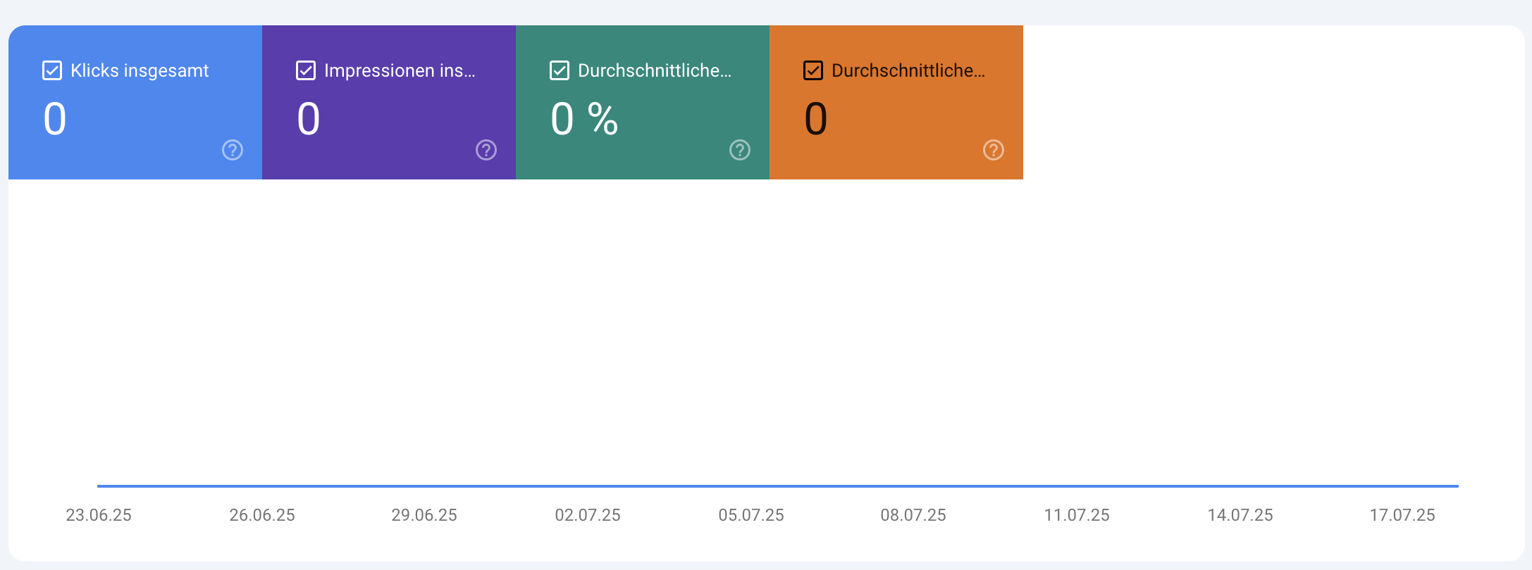This screenshot has width=1532, height=570.
Task: Click date label 14.07.25
Action: [x=1240, y=515]
